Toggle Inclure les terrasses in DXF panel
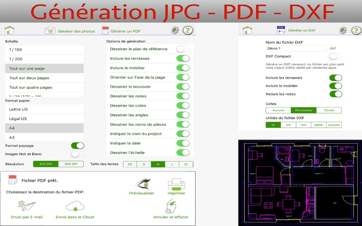 (x=335, y=78)
